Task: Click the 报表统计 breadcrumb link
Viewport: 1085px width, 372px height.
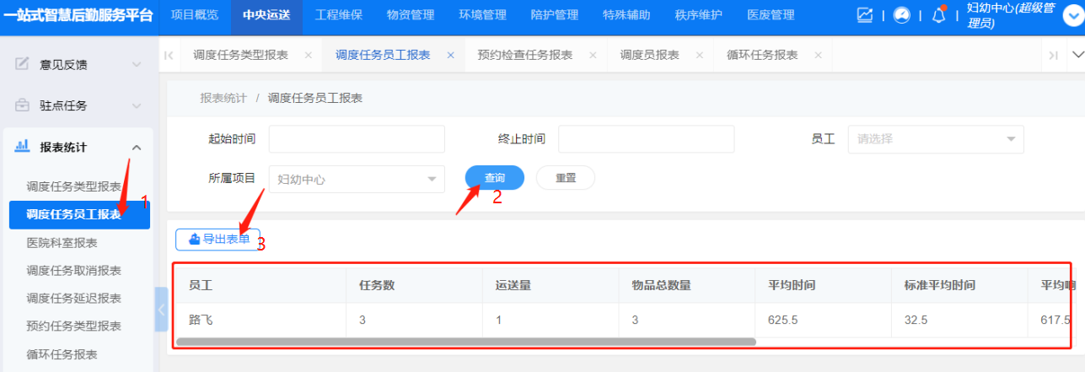Action: click(x=223, y=98)
